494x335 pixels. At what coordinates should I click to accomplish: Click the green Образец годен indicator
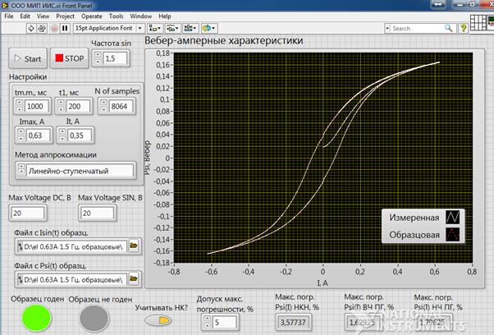click(x=37, y=318)
